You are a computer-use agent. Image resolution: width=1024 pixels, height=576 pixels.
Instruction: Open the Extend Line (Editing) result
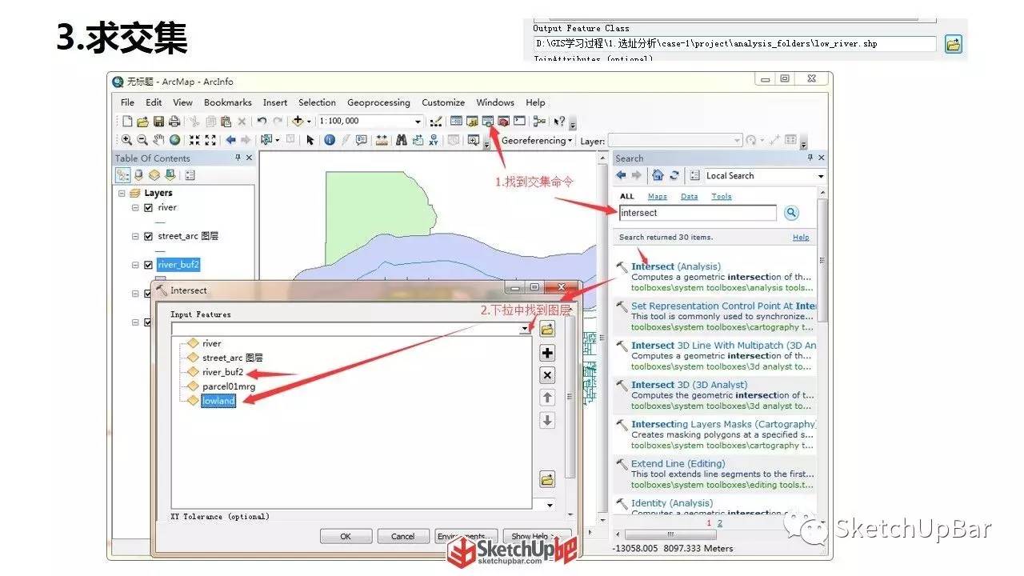coord(678,463)
